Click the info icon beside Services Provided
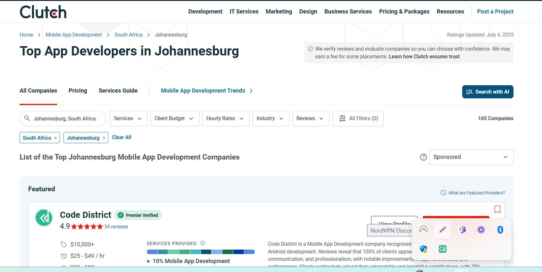Viewport: 542px width, 272px height. tap(203, 243)
